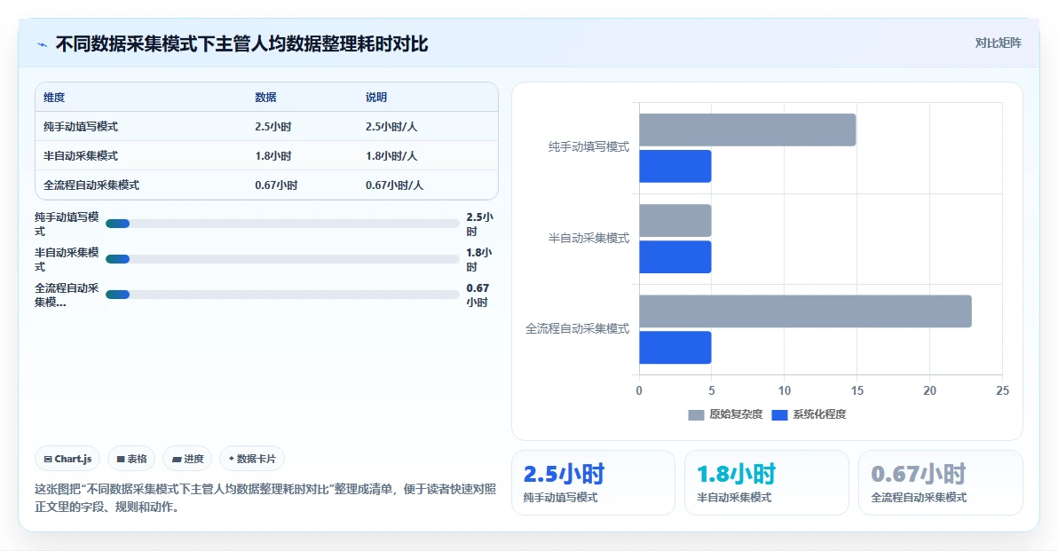Viewport: 1058px width, 551px height.
Task: Open the 1.8小时 半自动采集模式 data card
Action: 767,483
